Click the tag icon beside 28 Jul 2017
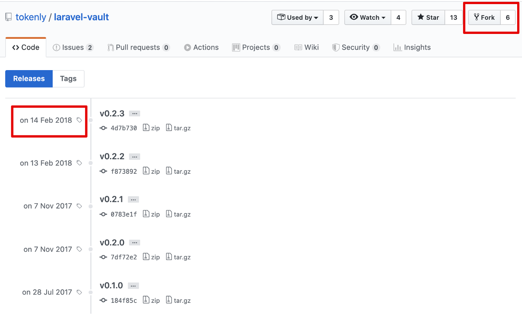 (79, 292)
